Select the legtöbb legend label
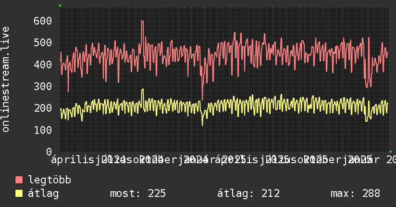Image resolution: width=396 pixels, height=207 pixels. coord(49,180)
